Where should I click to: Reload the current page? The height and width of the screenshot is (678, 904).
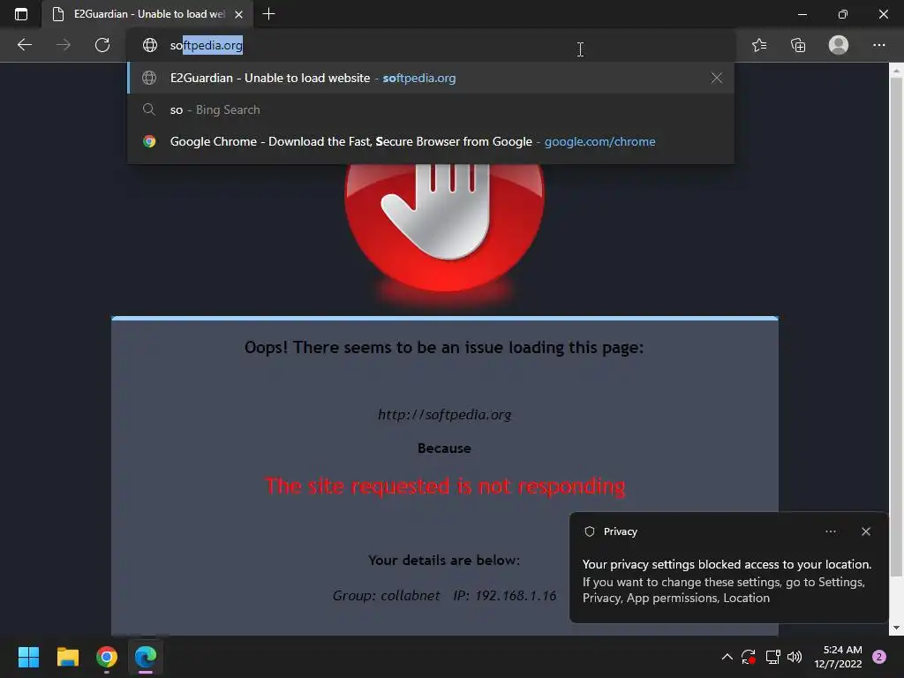tap(102, 45)
